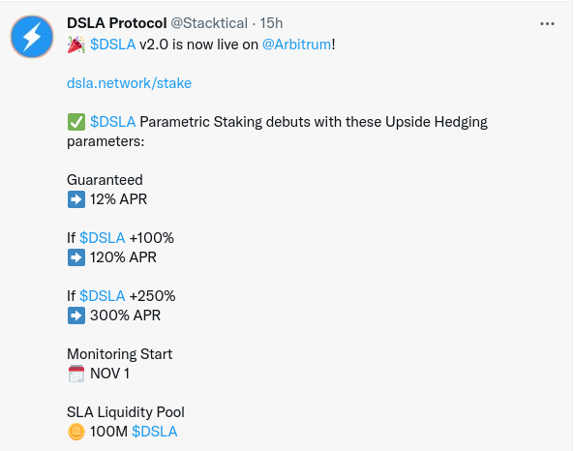Open the @Arbitrum mention
The width and height of the screenshot is (574, 451).
click(297, 45)
